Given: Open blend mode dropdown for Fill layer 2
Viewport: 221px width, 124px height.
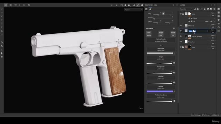Looking at the screenshot, I should click(213, 24).
